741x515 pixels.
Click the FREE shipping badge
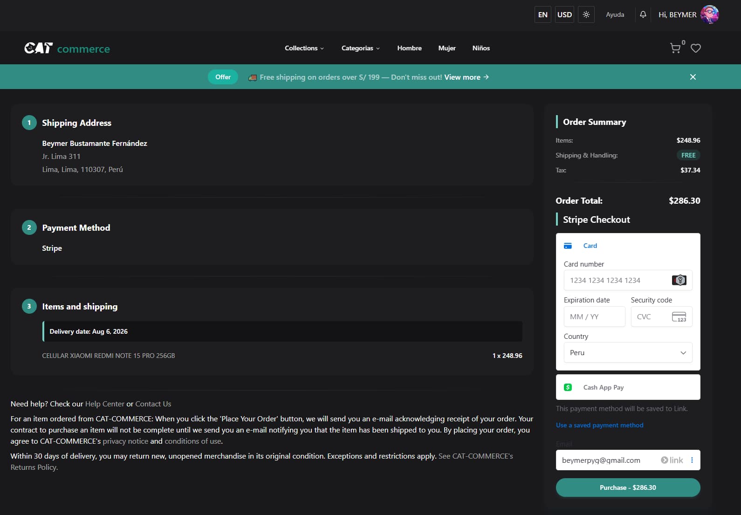coord(688,155)
